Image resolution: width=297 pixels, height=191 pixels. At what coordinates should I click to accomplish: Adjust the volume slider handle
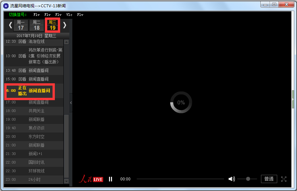click(248, 179)
